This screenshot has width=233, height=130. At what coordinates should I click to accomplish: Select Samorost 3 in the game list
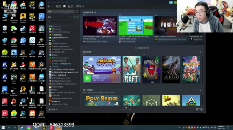pos(61,81)
